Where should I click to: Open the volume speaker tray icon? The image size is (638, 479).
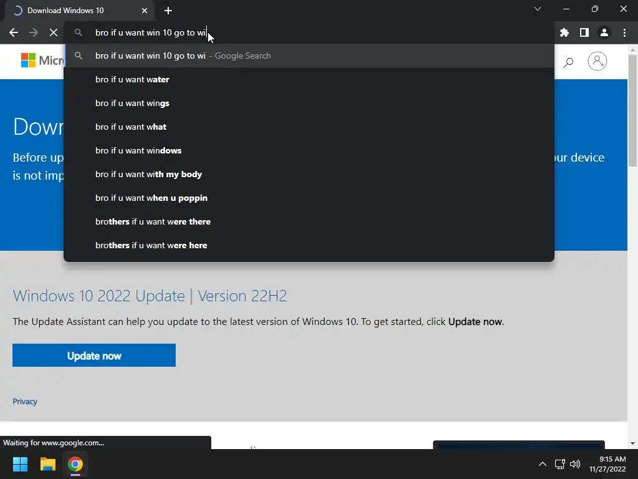[x=575, y=464]
